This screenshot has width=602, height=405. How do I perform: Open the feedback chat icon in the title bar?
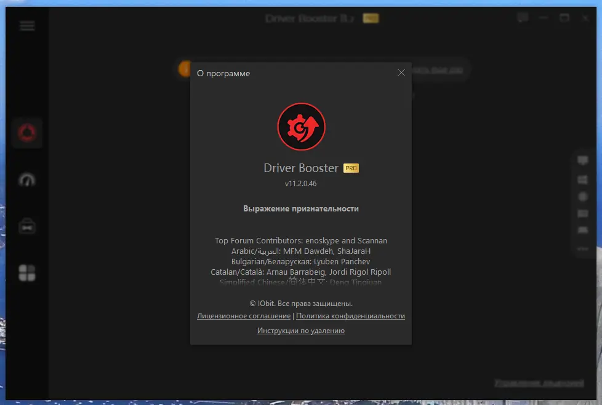pos(523,18)
